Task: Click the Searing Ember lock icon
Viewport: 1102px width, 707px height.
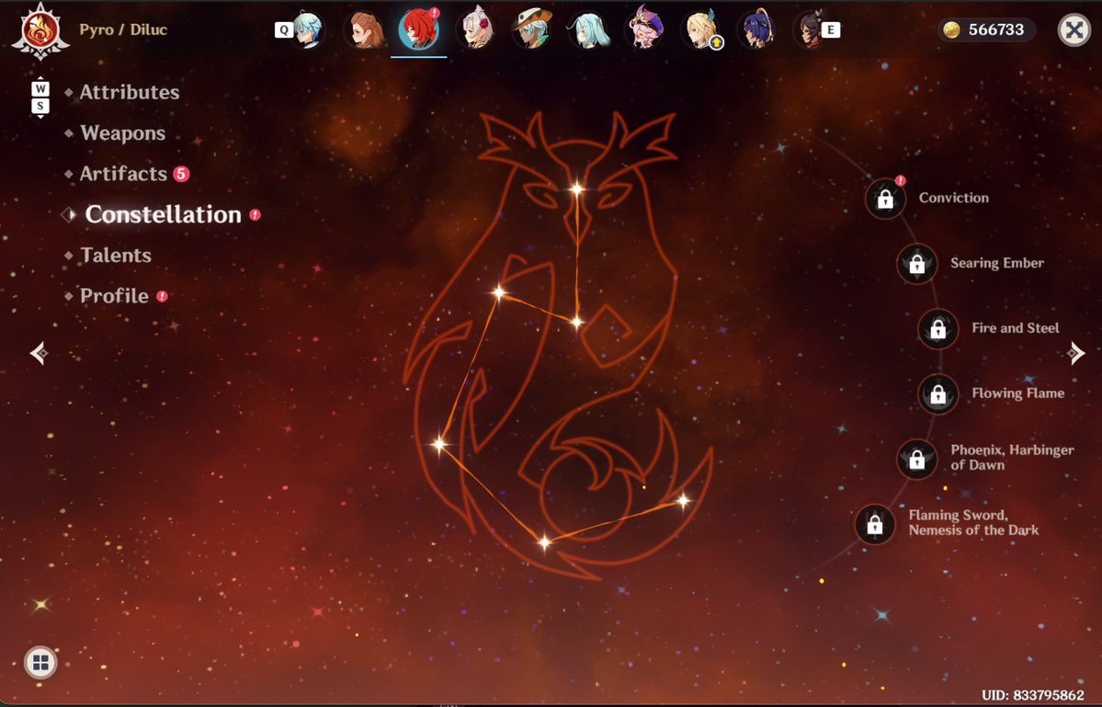Action: pos(917,264)
